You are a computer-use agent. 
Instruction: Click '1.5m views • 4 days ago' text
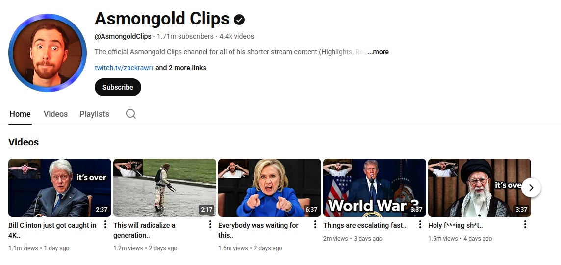[460, 238]
